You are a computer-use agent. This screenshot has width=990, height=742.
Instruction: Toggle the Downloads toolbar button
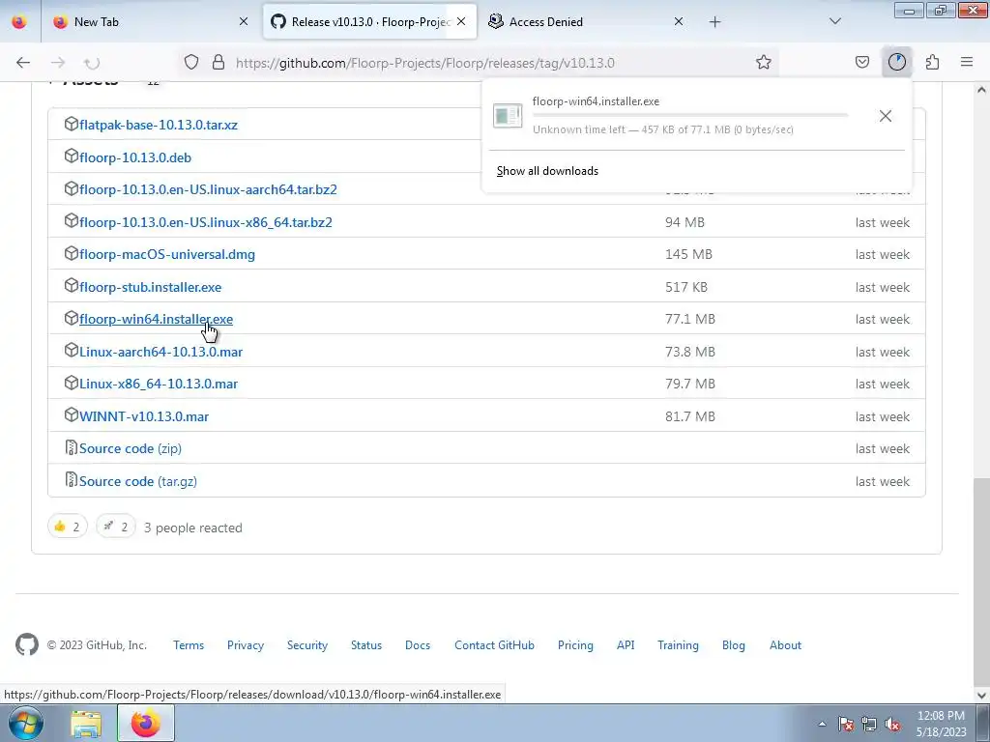[x=897, y=62]
